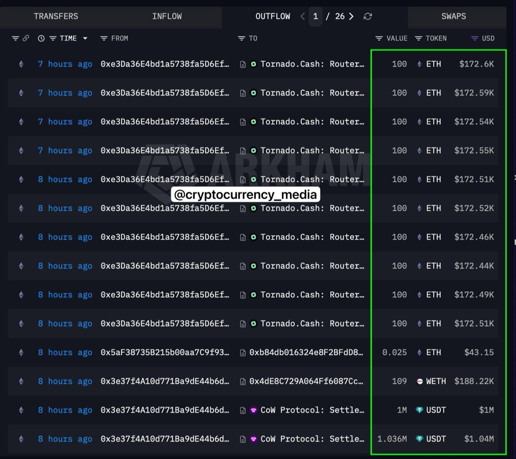
Task: Click the $188.22K USD value
Action: point(474,381)
